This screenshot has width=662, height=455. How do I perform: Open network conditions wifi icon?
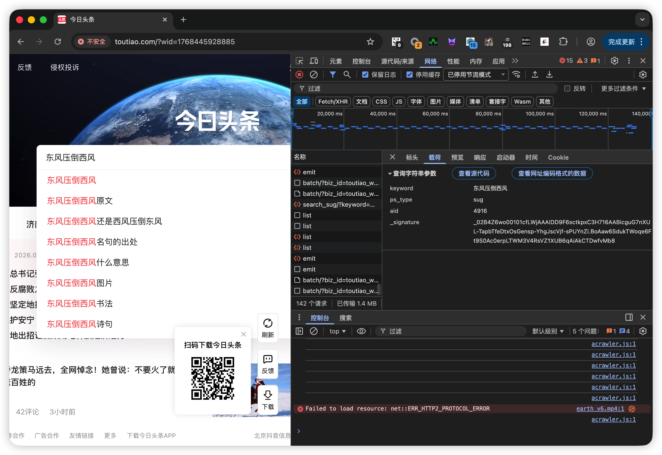[x=516, y=75]
